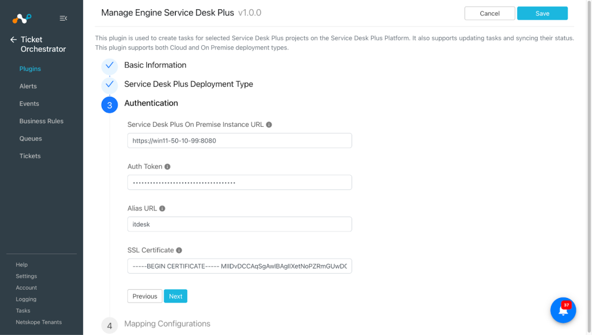Click the page vertical scrollbar
The height and width of the screenshot is (335, 592).
pyautogui.click(x=589, y=167)
